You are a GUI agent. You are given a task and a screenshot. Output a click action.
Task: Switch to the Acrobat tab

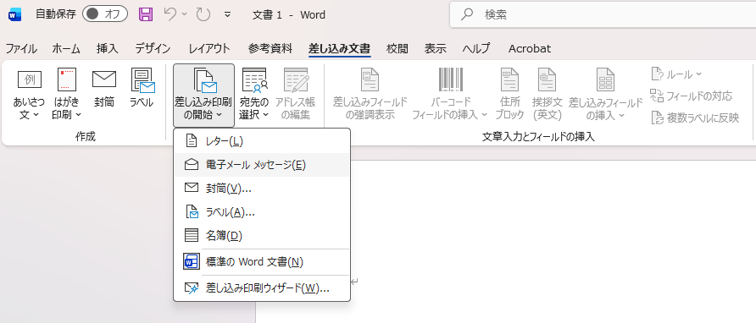[530, 48]
